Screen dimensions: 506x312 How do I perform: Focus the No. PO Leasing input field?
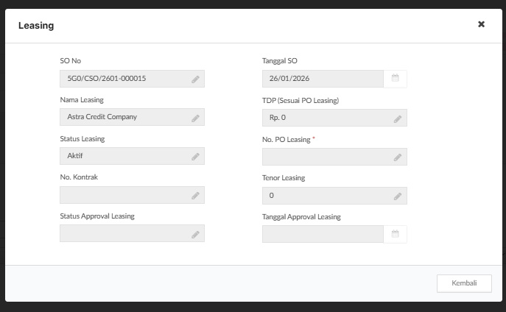point(324,157)
